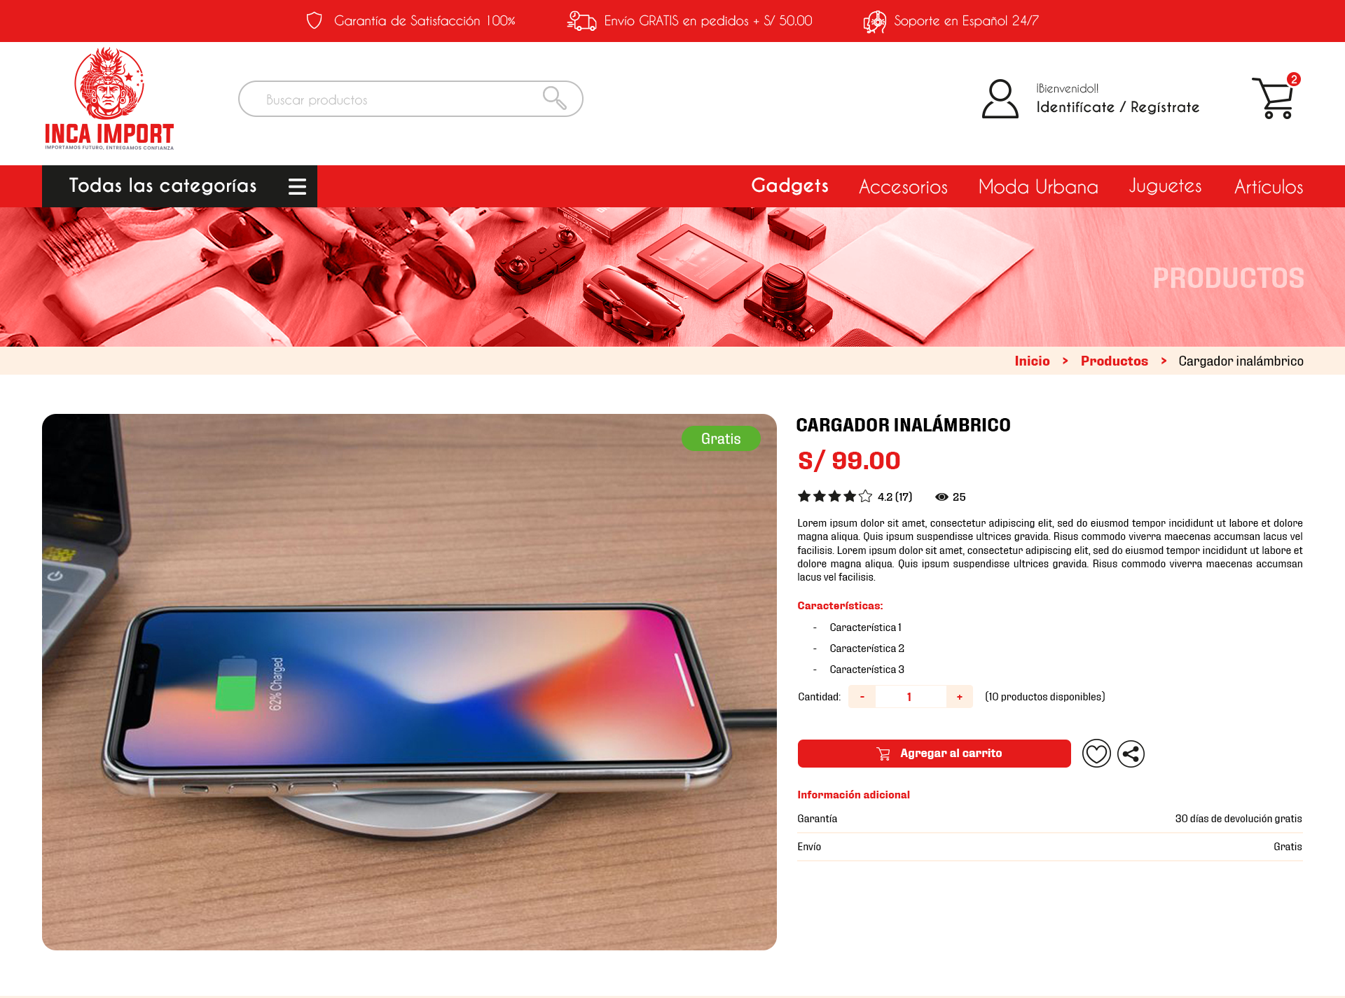The image size is (1345, 998).
Task: Click the free shipping truck icon
Action: pos(581,20)
